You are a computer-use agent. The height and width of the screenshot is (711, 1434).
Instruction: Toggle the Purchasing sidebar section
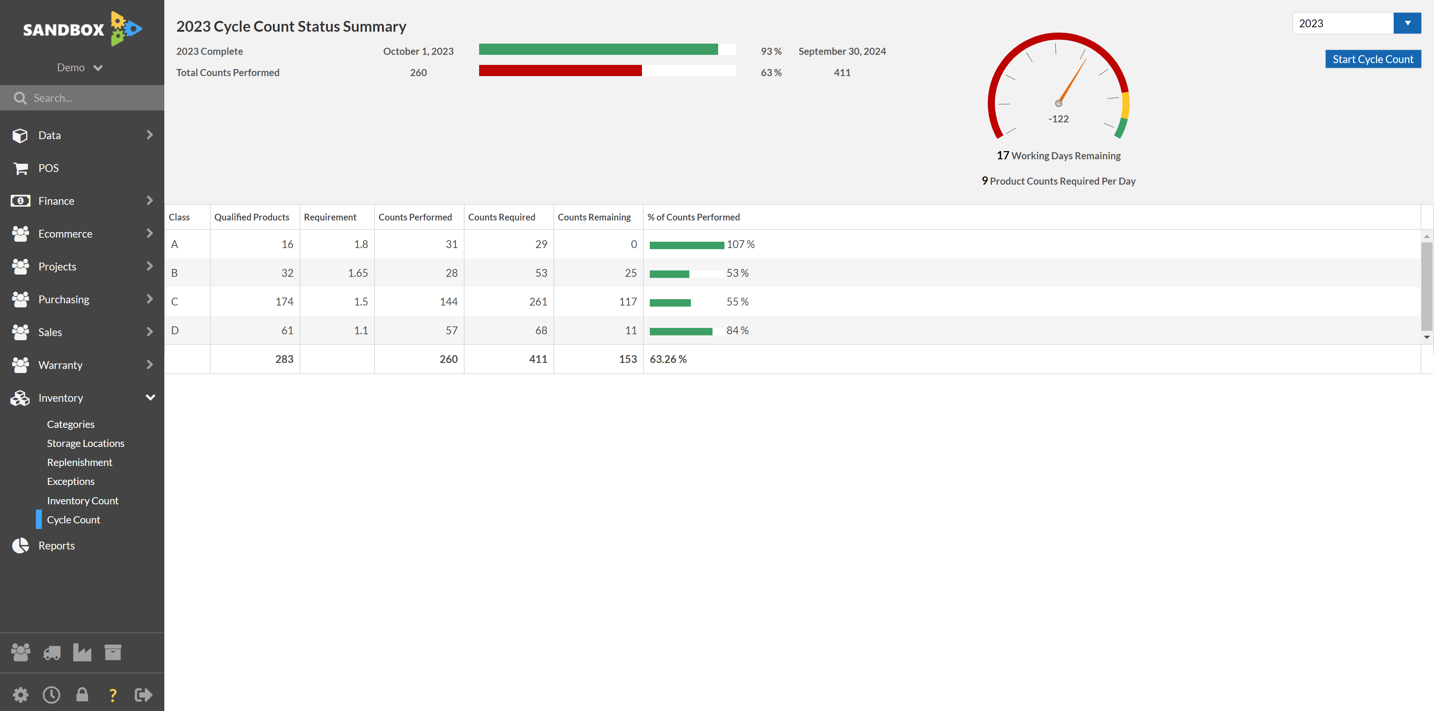pos(82,298)
